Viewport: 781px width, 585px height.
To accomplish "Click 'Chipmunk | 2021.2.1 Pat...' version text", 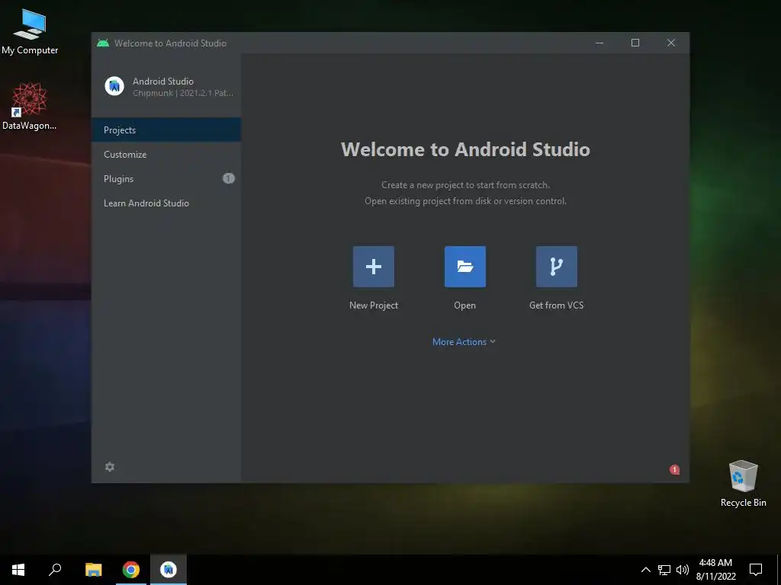I will click(183, 93).
